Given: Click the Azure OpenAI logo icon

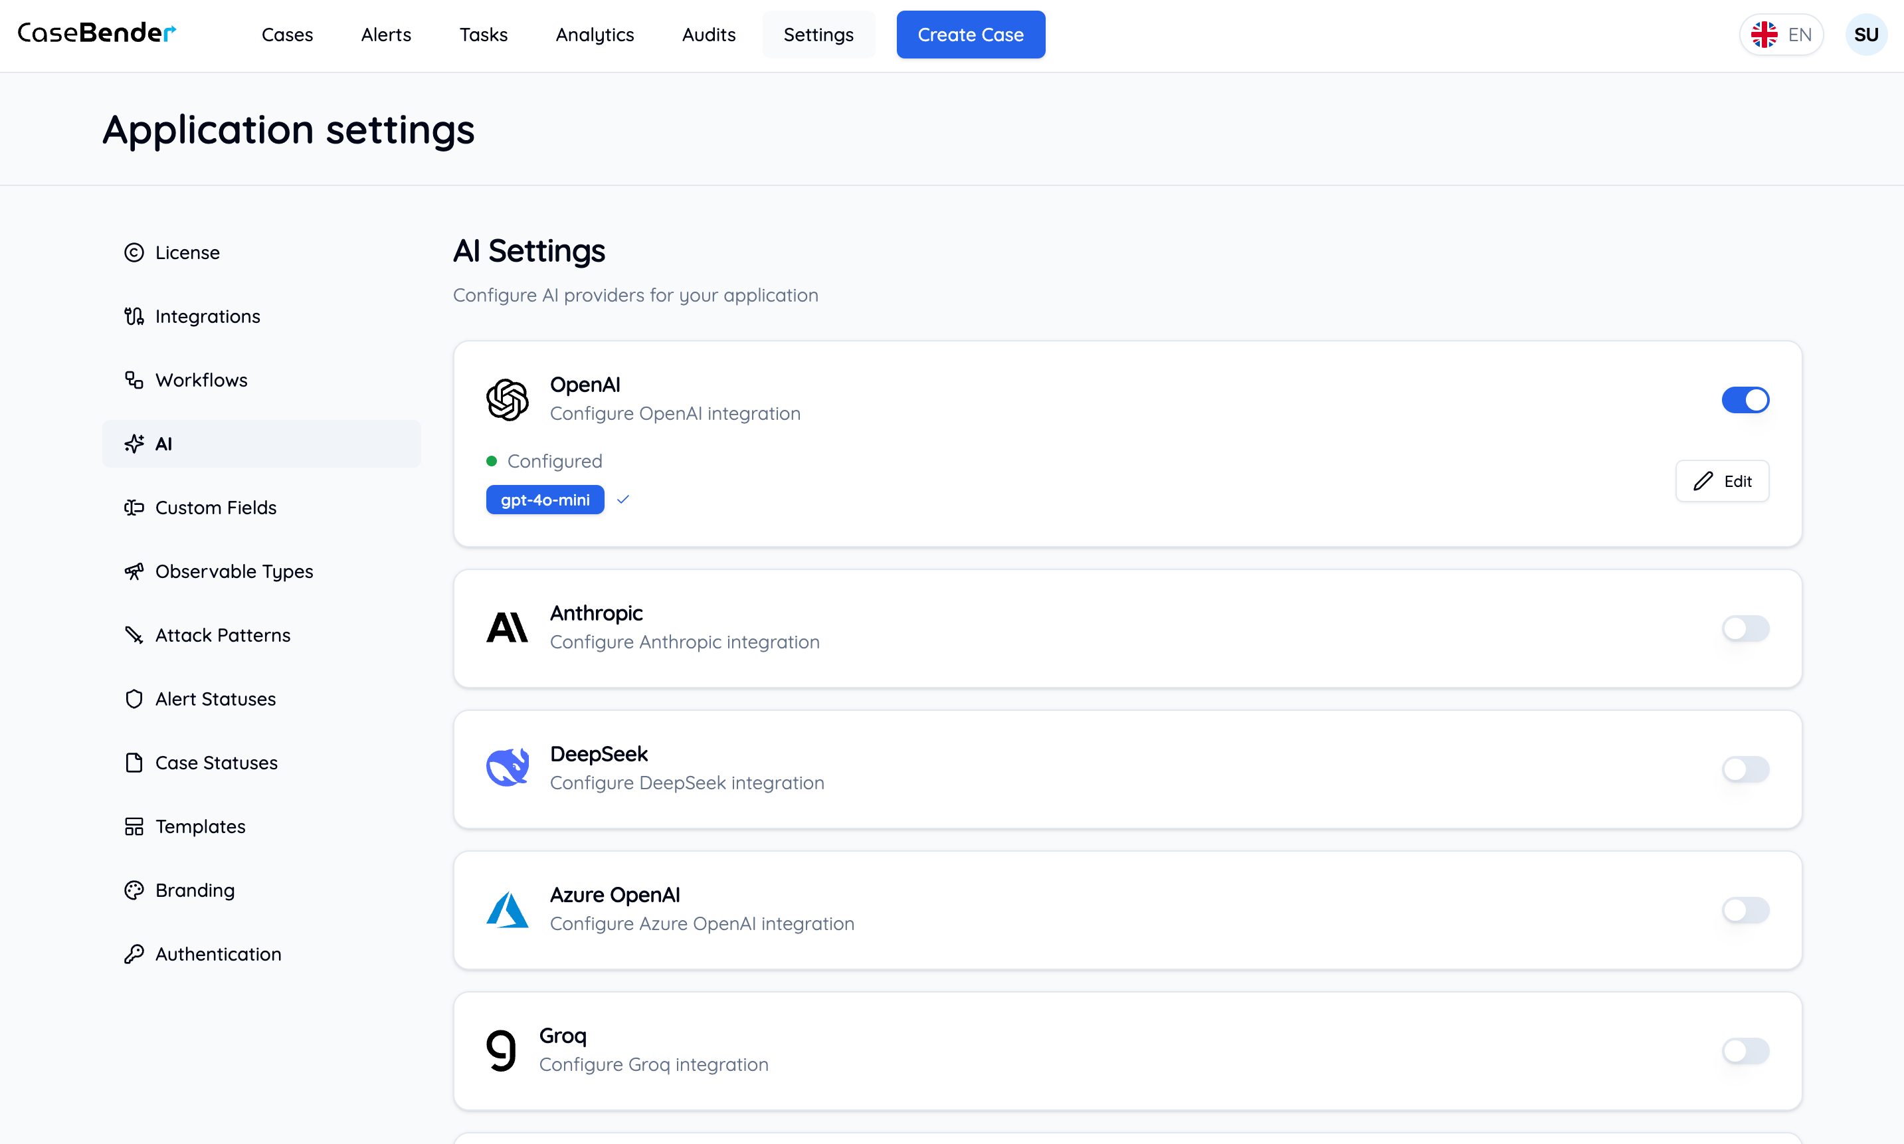Looking at the screenshot, I should 507,909.
